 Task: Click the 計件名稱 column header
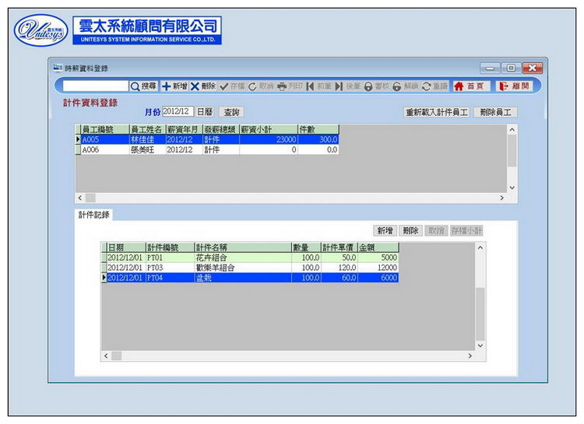point(243,247)
